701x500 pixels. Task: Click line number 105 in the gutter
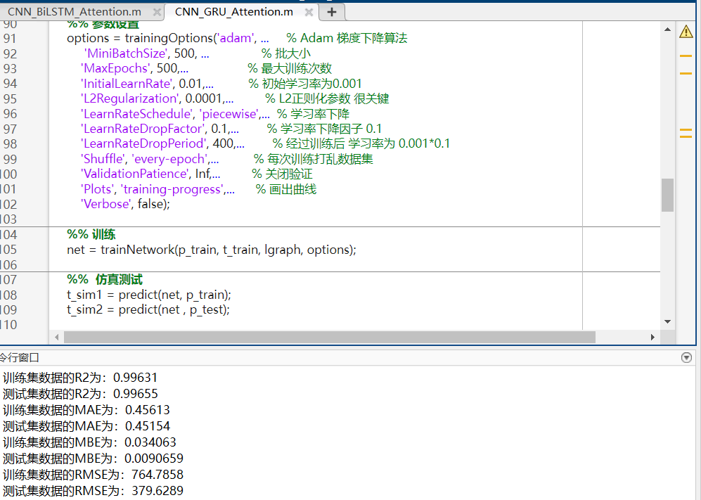click(x=8, y=250)
